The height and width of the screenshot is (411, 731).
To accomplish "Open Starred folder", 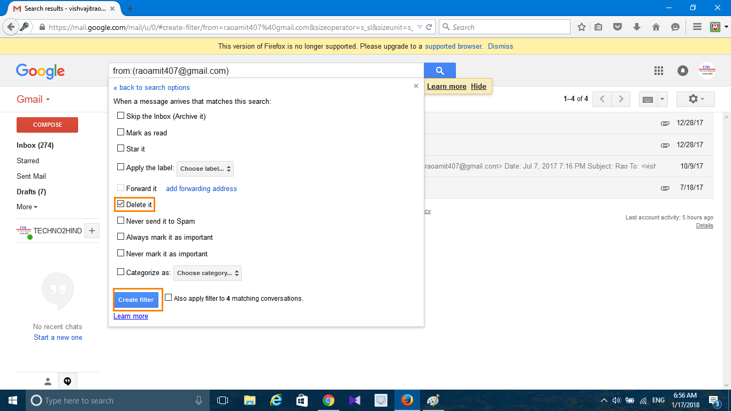I will 28,161.
